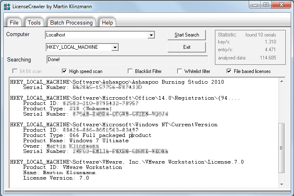This screenshot has width=294, height=196.
Task: Uncheck File based licenses checkbox
Action: coord(229,71)
